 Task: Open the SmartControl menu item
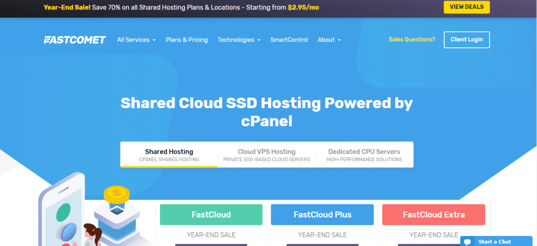click(x=289, y=40)
